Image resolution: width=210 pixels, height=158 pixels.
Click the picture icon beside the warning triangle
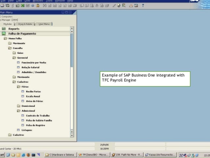click(x=136, y=6)
